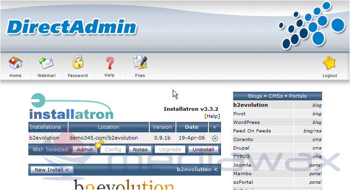
Task: Click the Config button
Action: coord(113,149)
